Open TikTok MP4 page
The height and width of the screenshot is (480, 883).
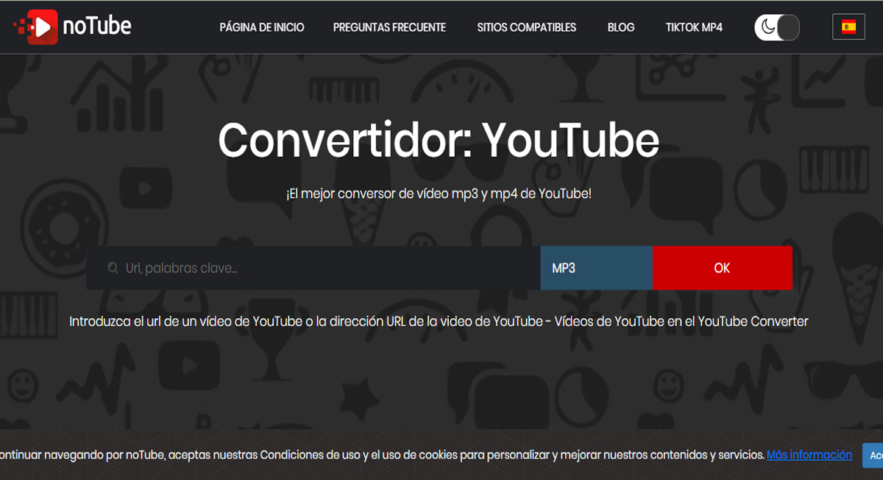694,27
